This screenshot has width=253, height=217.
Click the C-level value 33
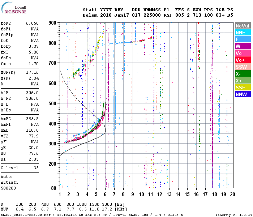click(x=36, y=168)
